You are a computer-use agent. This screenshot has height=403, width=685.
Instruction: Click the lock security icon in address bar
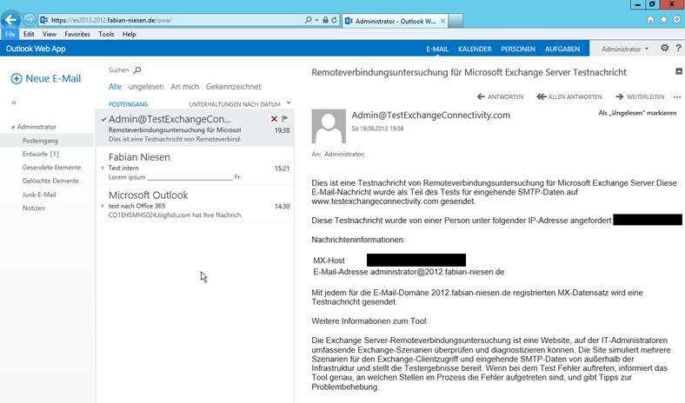point(325,20)
